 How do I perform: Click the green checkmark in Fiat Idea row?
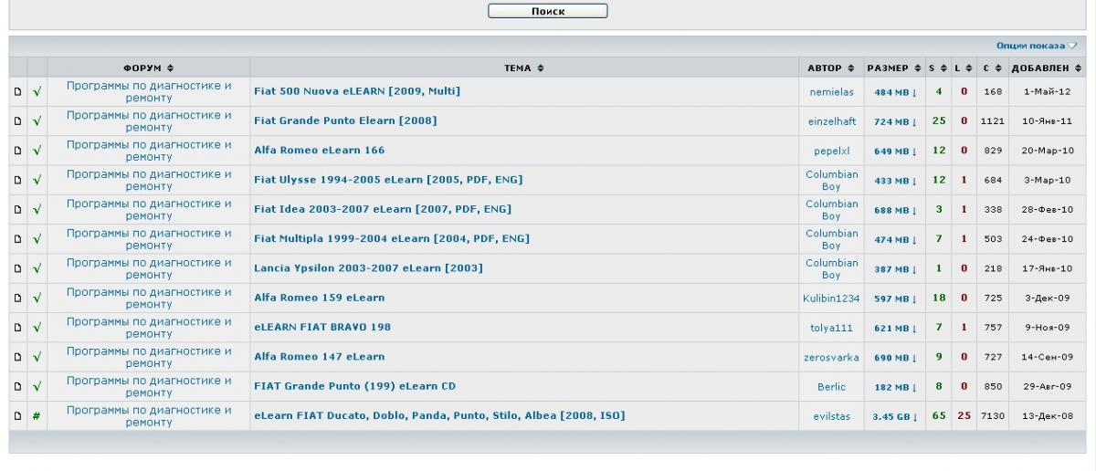coord(37,210)
